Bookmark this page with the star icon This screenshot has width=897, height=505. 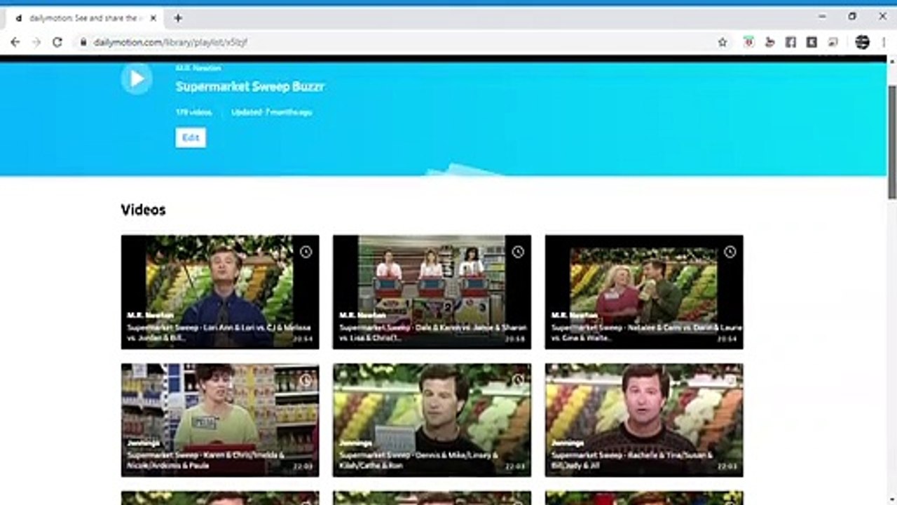pos(723,42)
